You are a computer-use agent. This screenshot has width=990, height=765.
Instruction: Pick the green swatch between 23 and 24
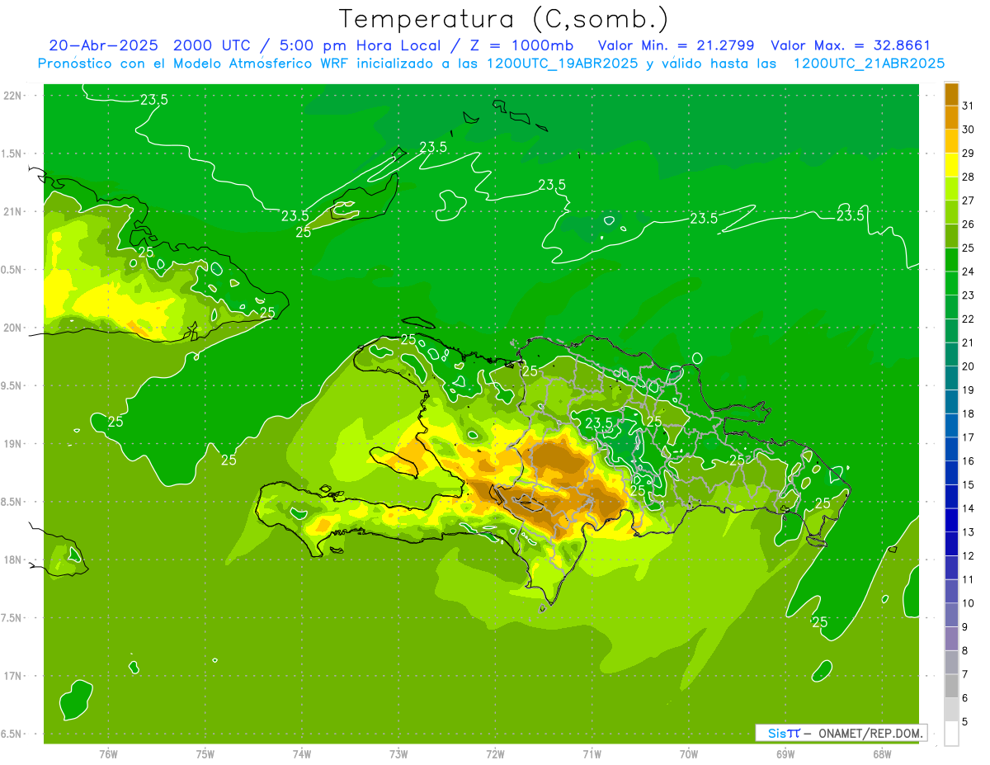pos(951,284)
